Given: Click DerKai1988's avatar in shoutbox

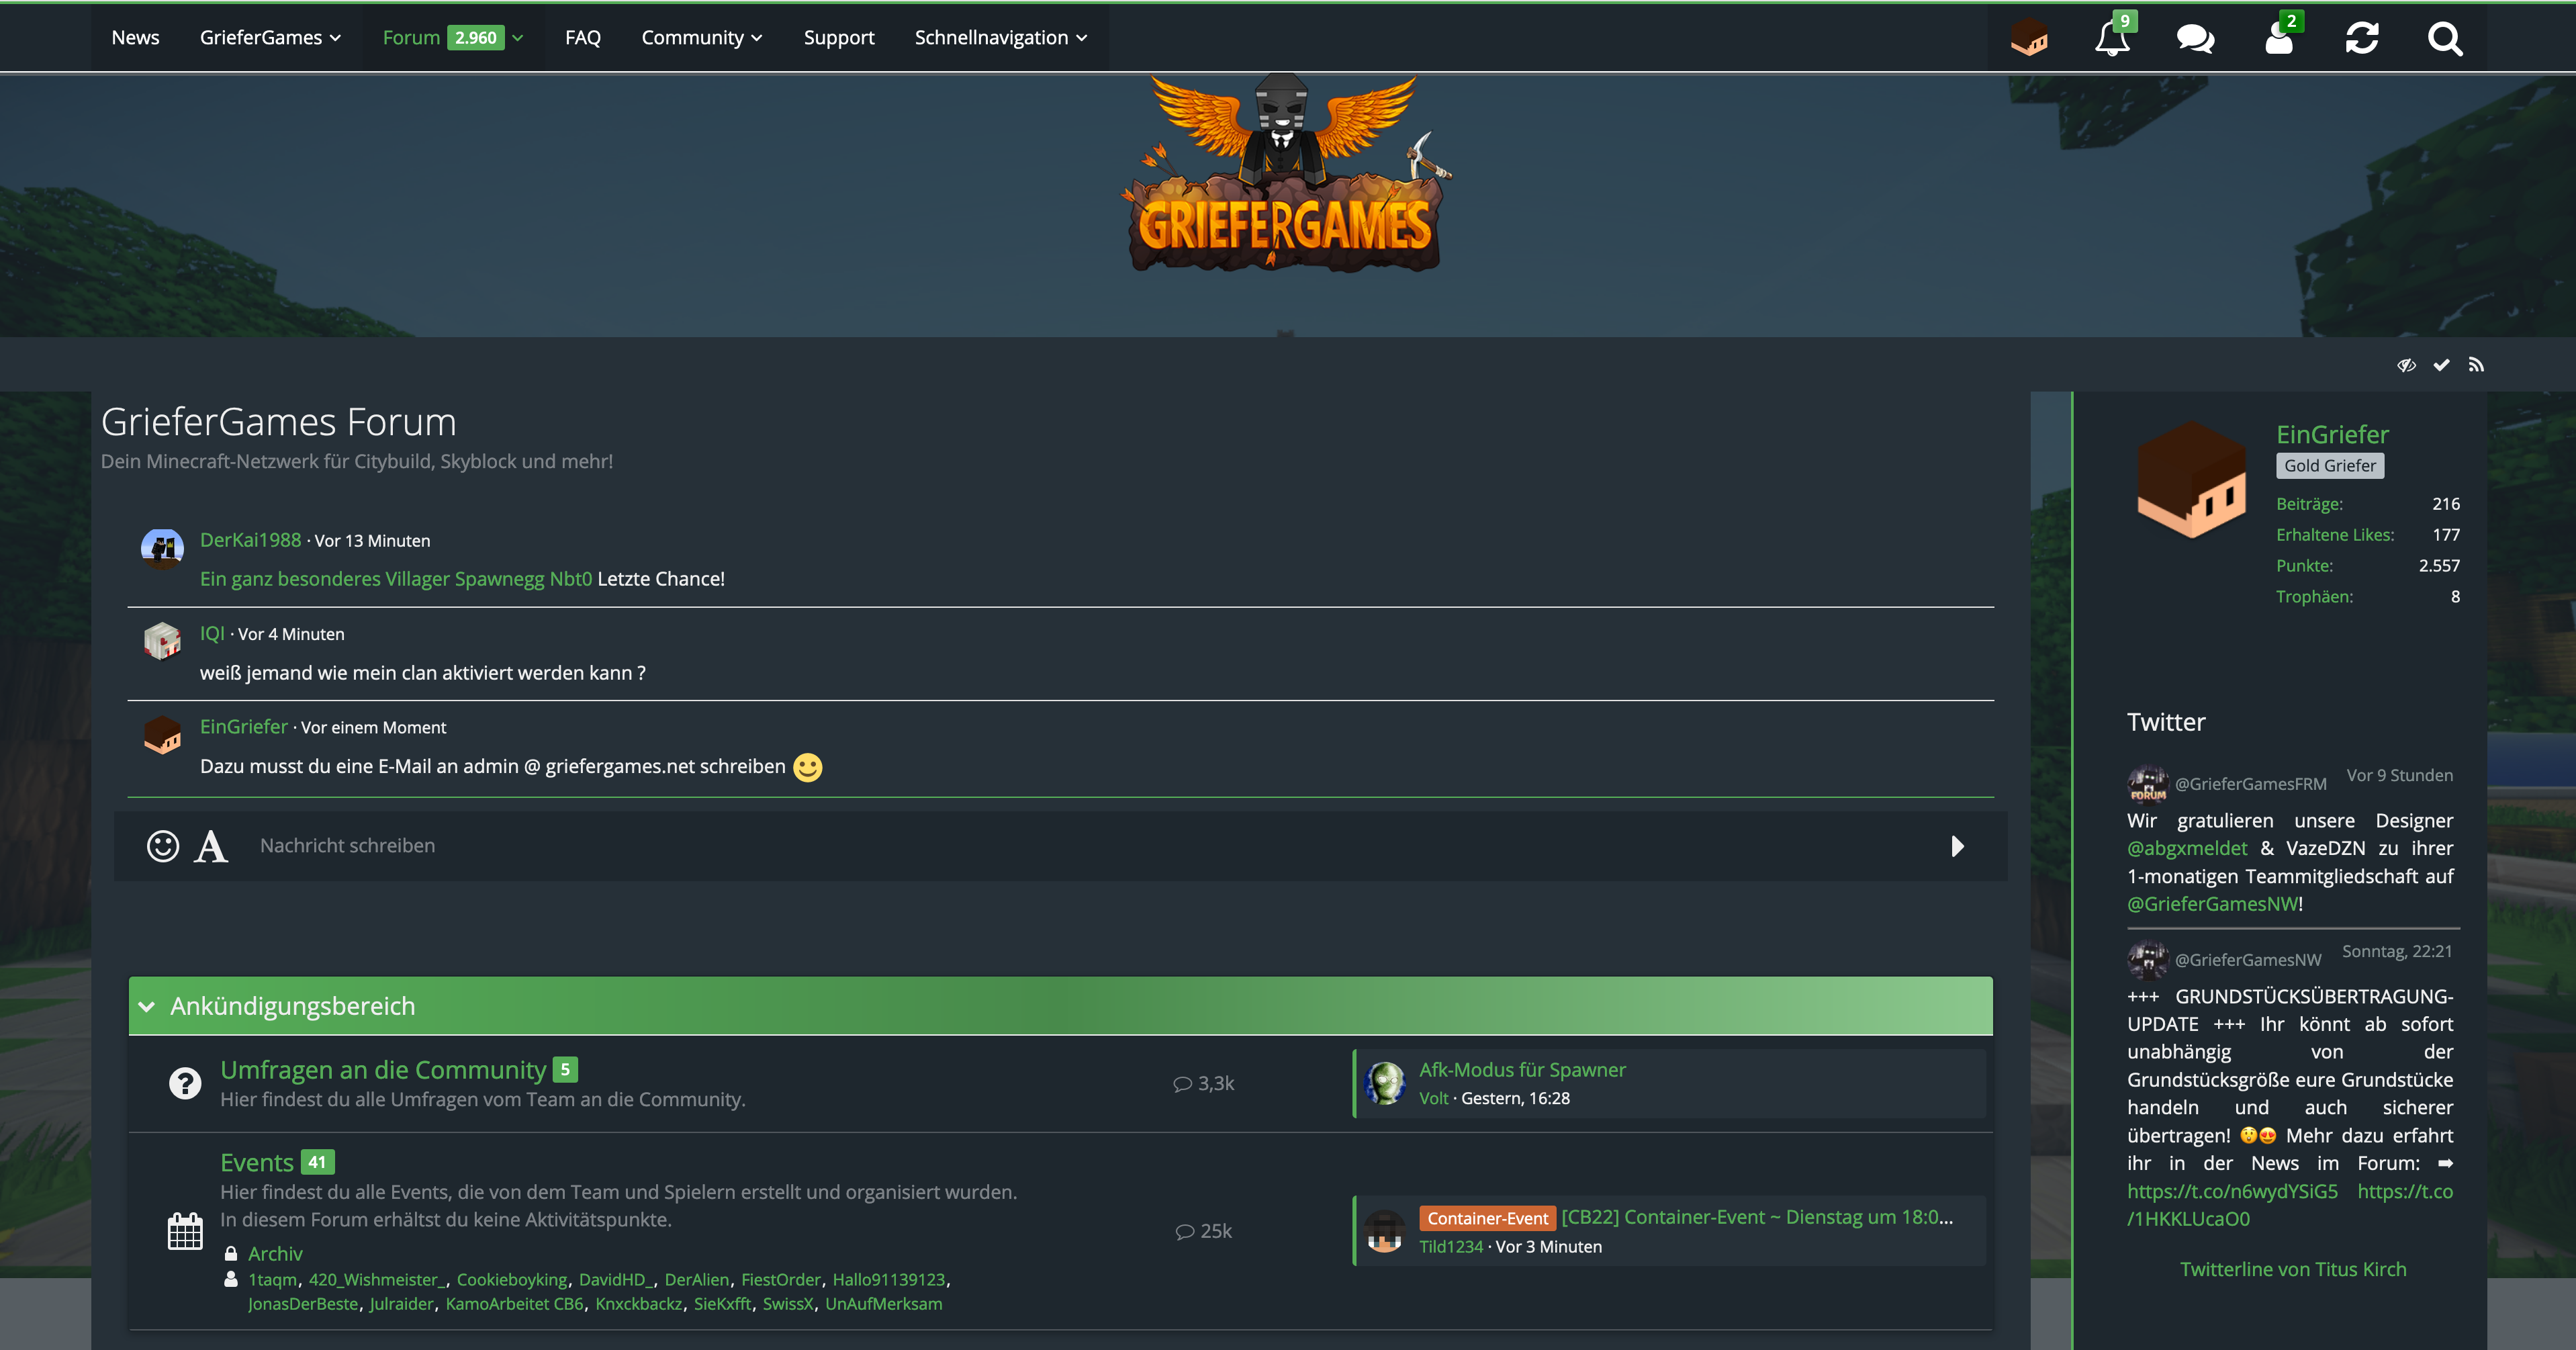Looking at the screenshot, I should pos(162,549).
